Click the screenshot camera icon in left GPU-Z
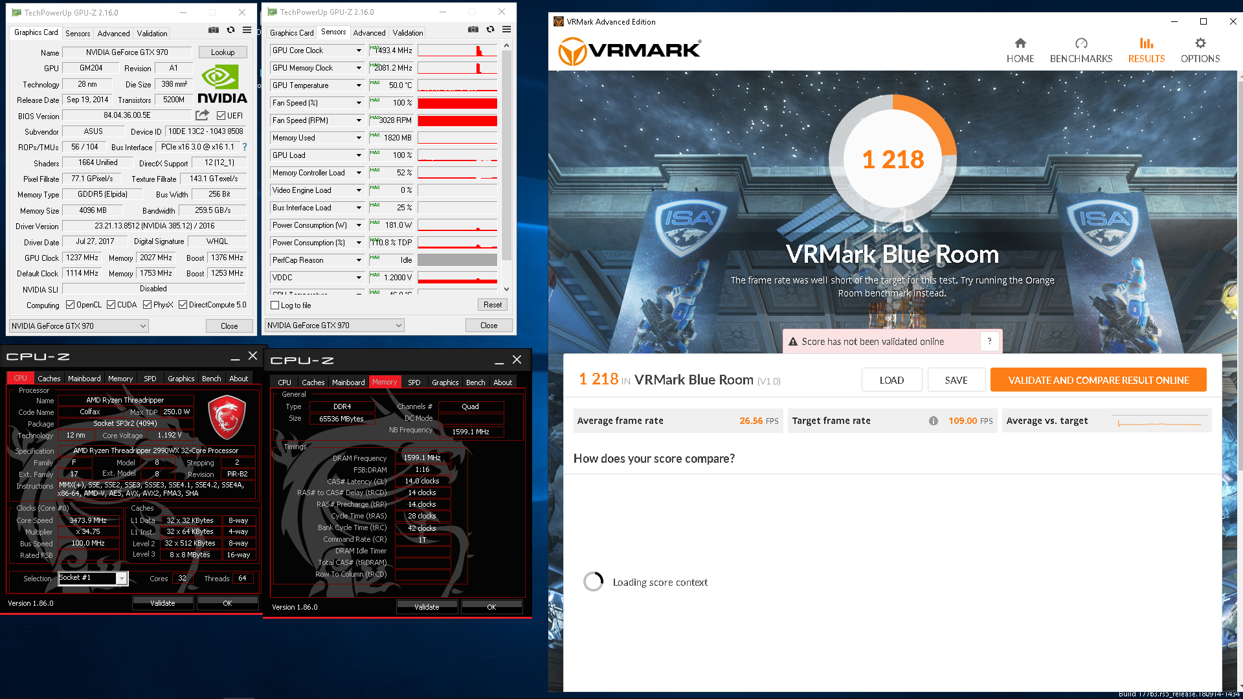 [x=214, y=30]
